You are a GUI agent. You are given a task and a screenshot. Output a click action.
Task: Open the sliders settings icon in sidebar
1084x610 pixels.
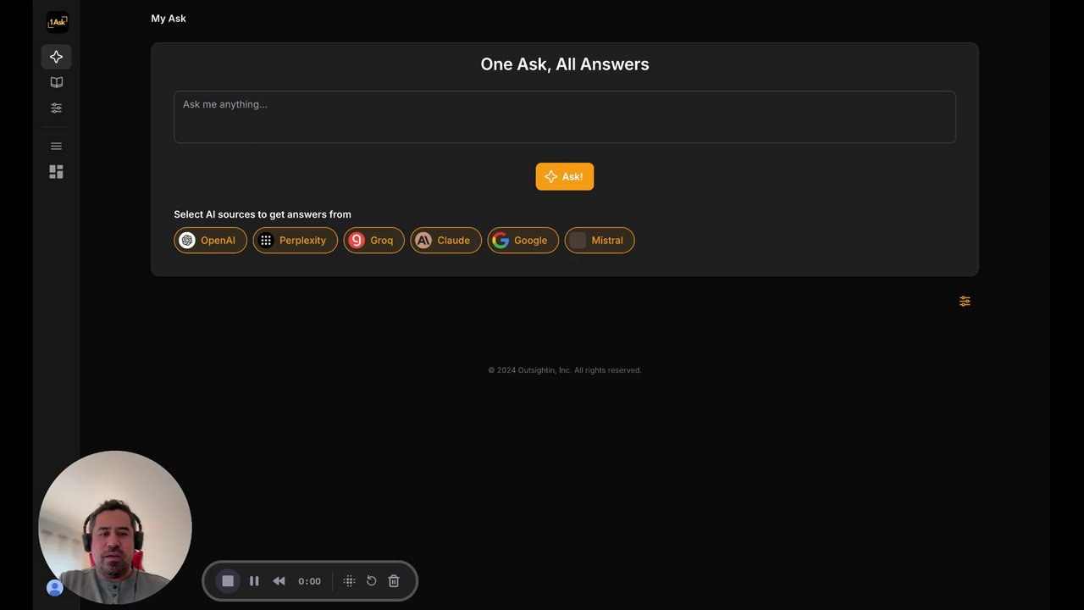point(56,108)
